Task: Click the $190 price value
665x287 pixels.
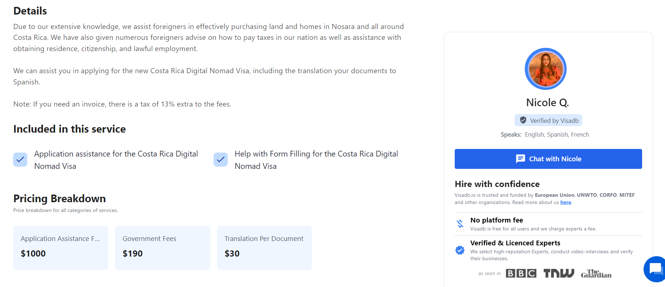Action: click(133, 254)
